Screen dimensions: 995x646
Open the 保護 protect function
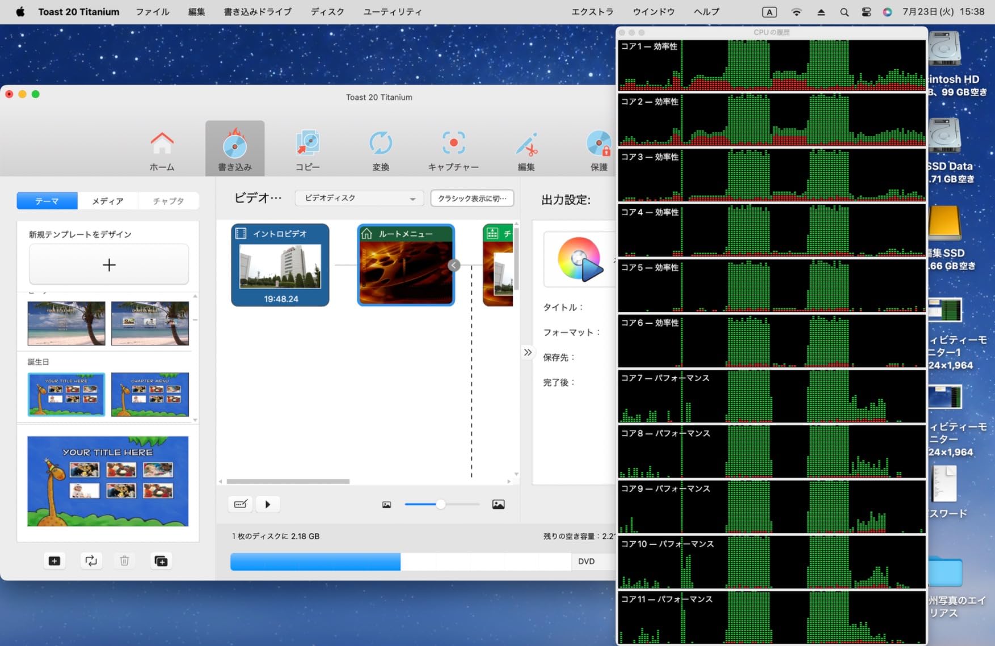(599, 147)
